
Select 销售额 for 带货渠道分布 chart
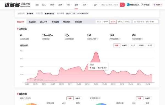pyautogui.click(x=147, y=98)
